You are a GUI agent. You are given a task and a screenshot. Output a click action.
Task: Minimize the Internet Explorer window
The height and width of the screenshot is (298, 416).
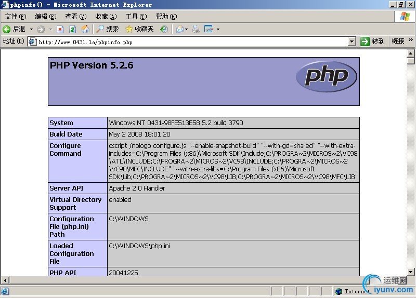[393, 5]
